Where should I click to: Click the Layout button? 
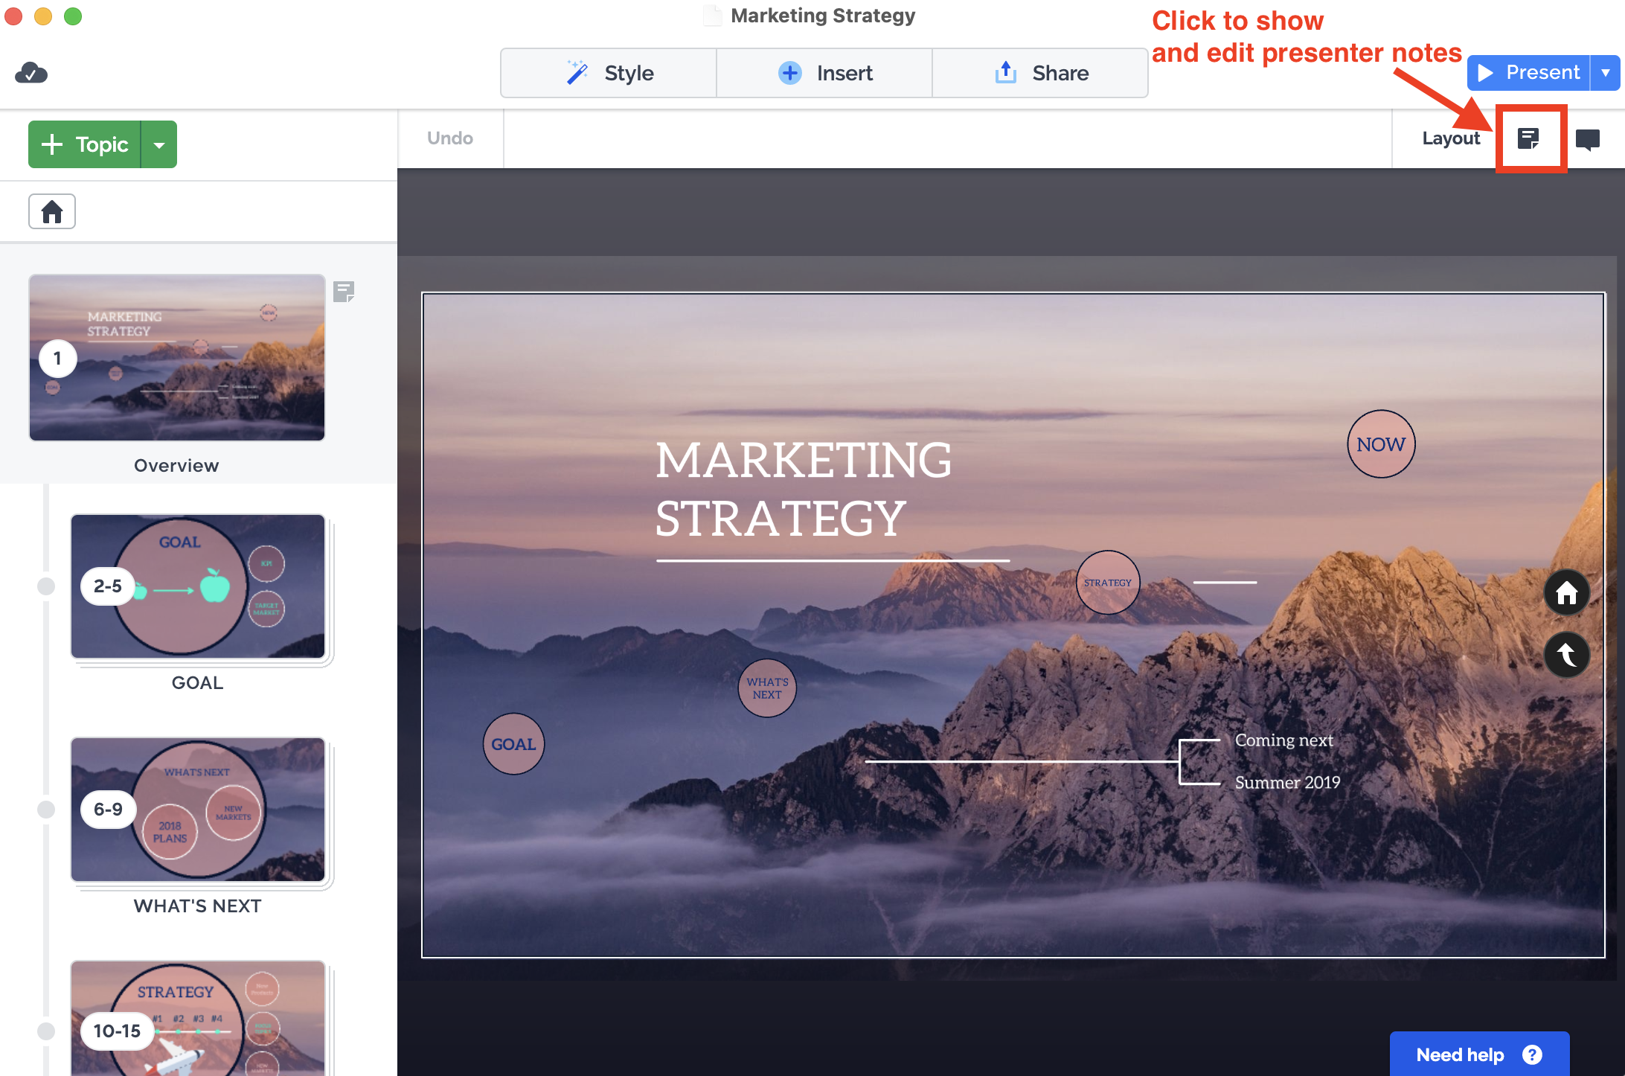1450,138
